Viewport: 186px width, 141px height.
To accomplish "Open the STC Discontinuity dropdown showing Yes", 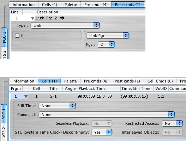I will pyautogui.click(x=102, y=132).
